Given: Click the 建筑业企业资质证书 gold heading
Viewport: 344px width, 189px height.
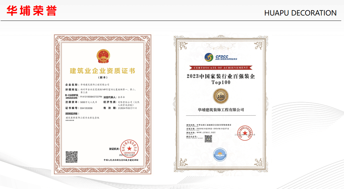Looking at the screenshot, I should (x=103, y=71).
